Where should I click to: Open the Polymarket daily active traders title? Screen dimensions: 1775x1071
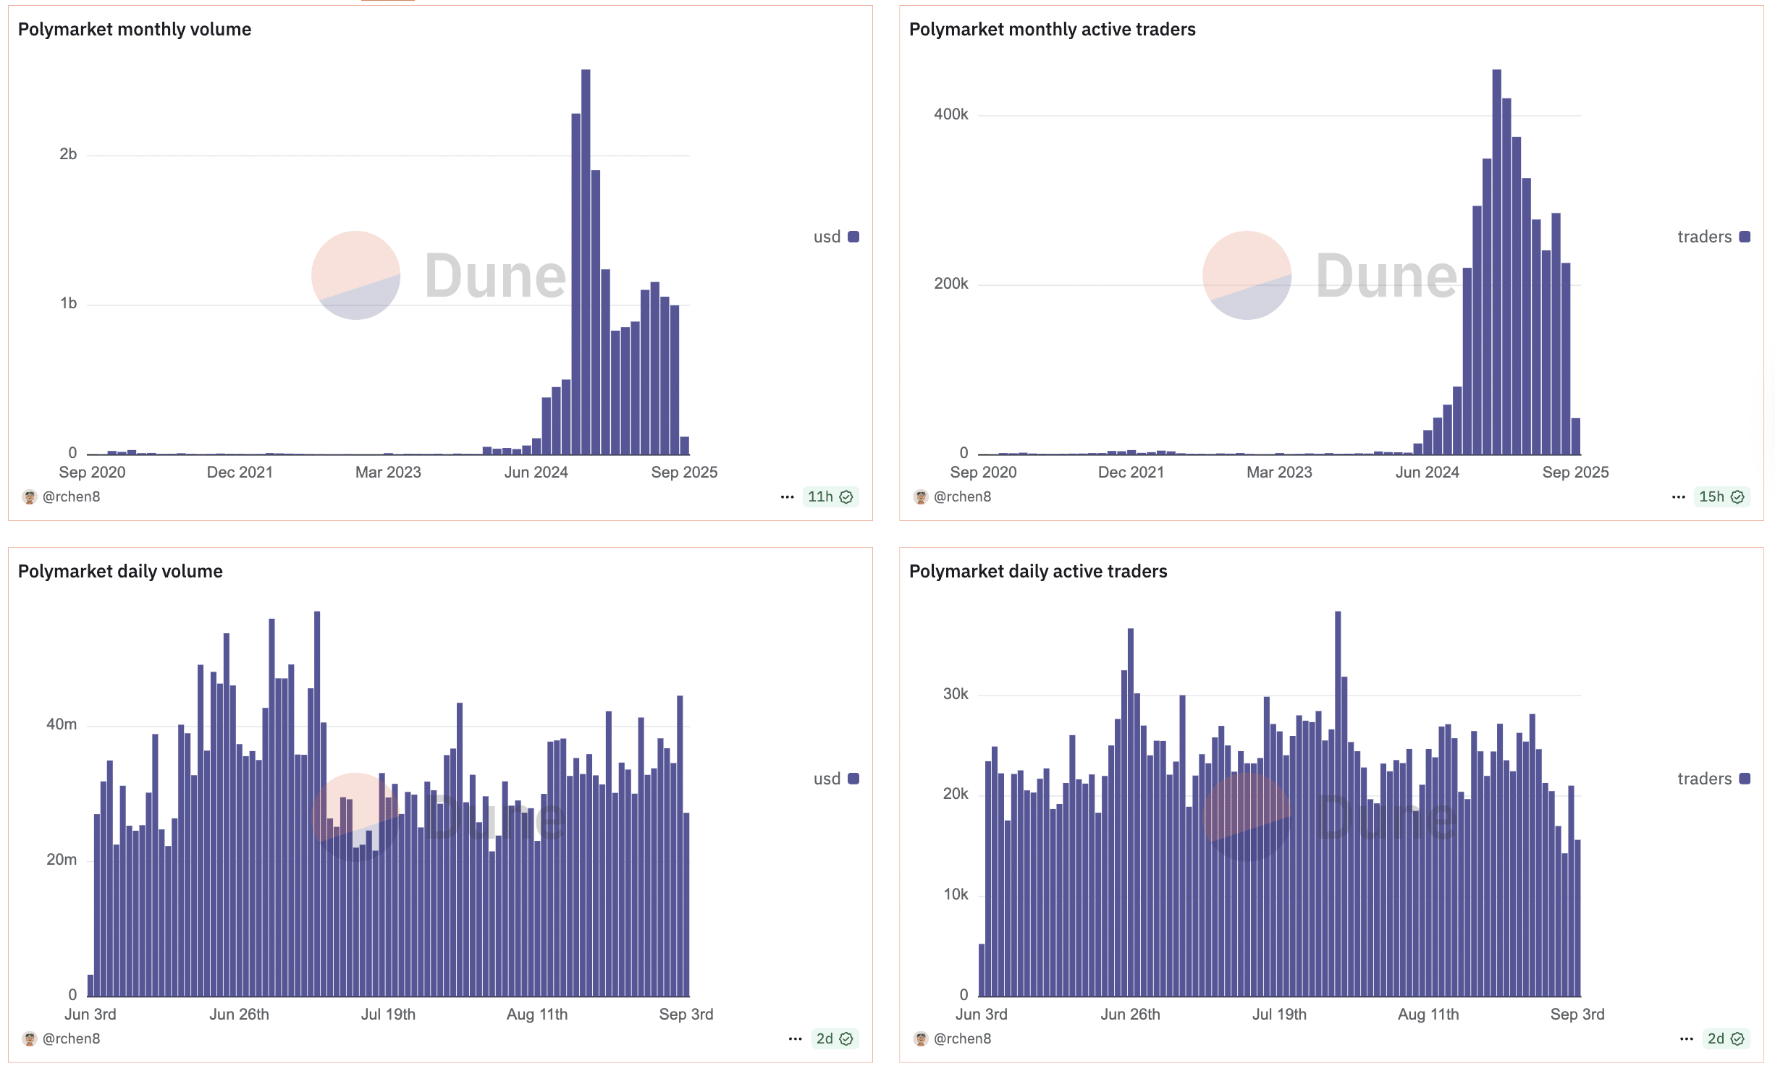(1037, 572)
